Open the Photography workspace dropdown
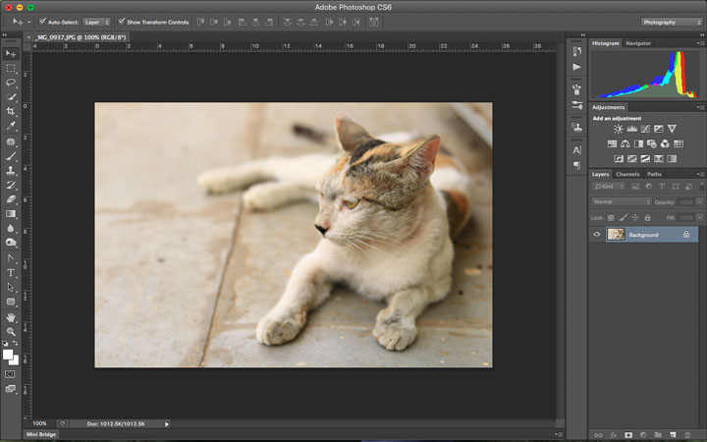Image resolution: width=707 pixels, height=442 pixels. click(672, 21)
